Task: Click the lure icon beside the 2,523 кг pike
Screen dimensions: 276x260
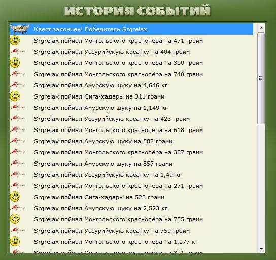Action: pos(17,208)
